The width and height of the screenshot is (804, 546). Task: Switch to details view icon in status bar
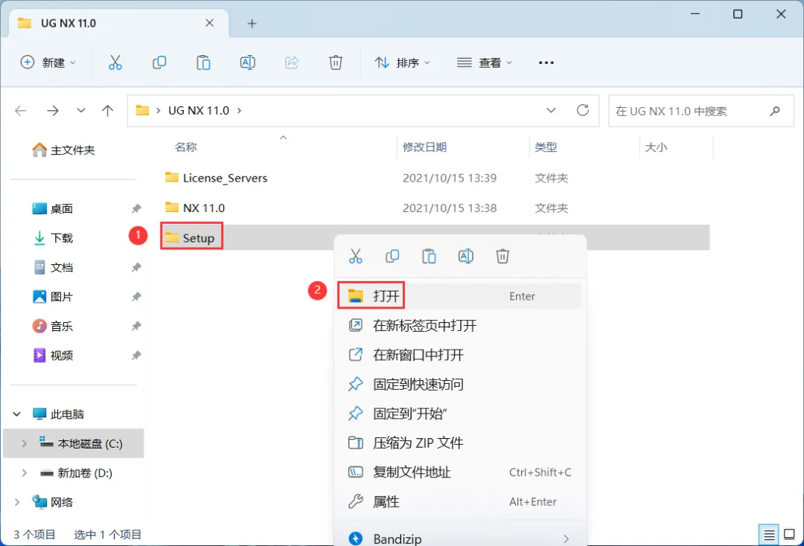click(768, 536)
